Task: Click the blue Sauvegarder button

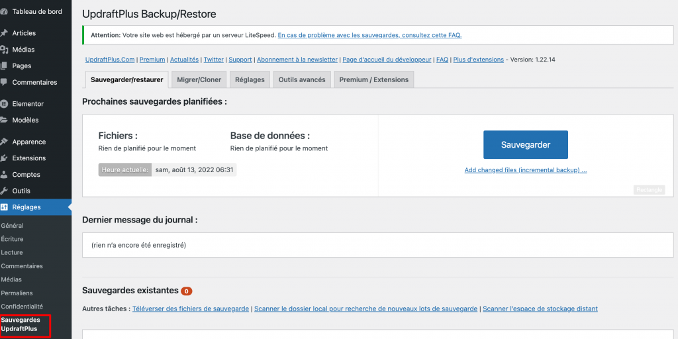Action: [525, 145]
